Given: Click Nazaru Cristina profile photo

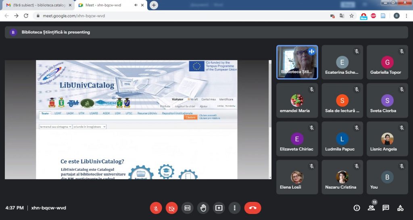Looking at the screenshot, I should (x=342, y=177).
